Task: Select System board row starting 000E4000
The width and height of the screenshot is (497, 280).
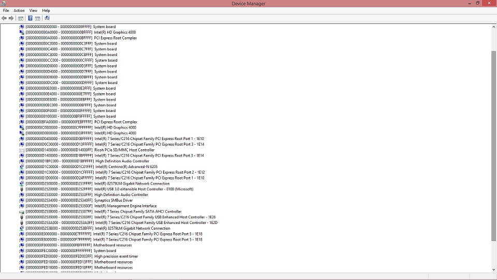Action: pos(70,94)
